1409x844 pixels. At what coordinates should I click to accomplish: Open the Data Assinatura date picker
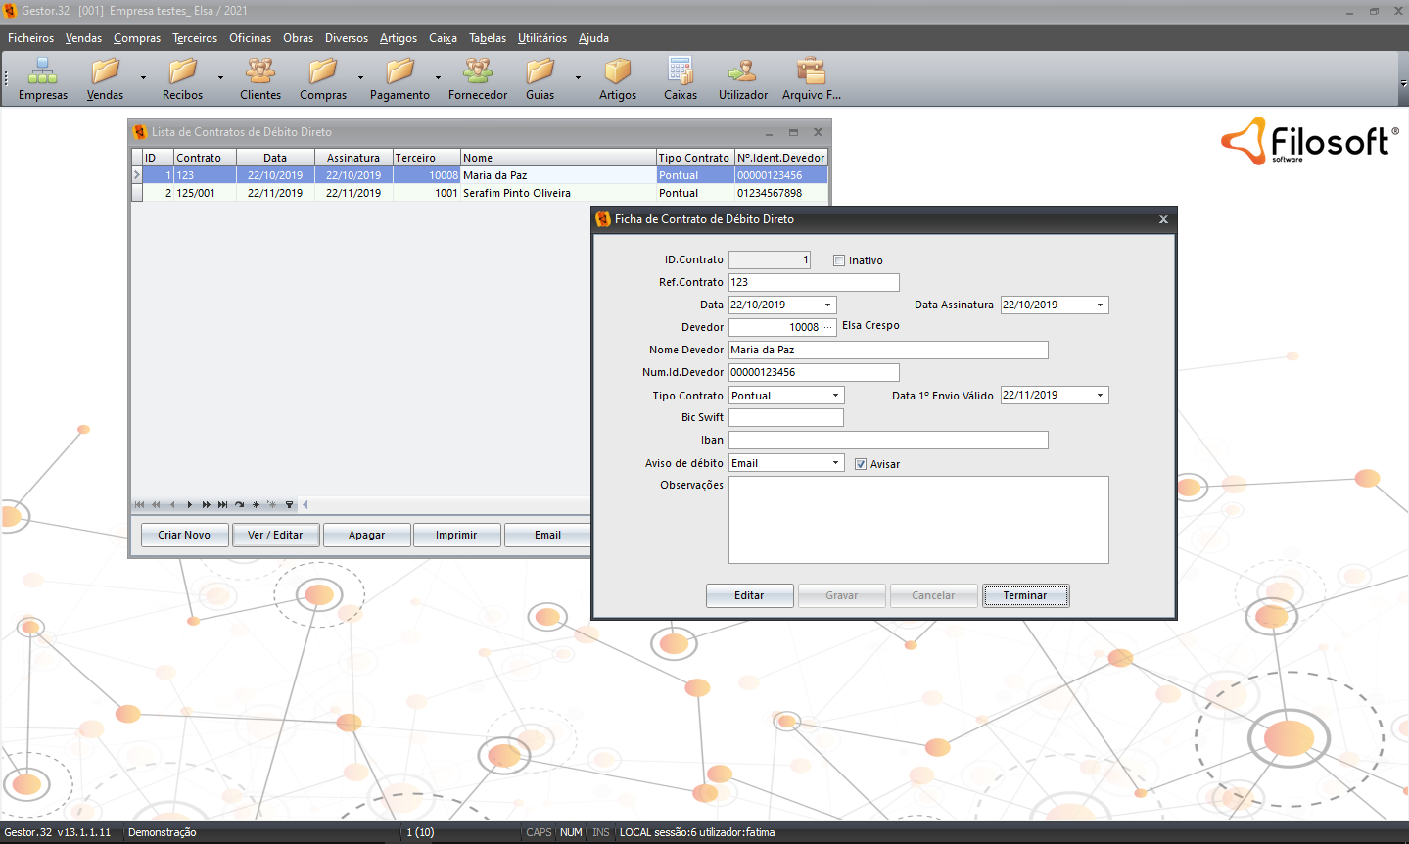click(x=1100, y=305)
